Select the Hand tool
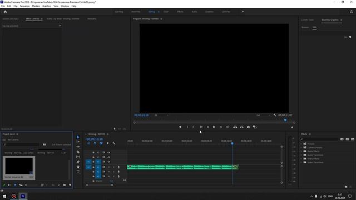 pos(78,167)
